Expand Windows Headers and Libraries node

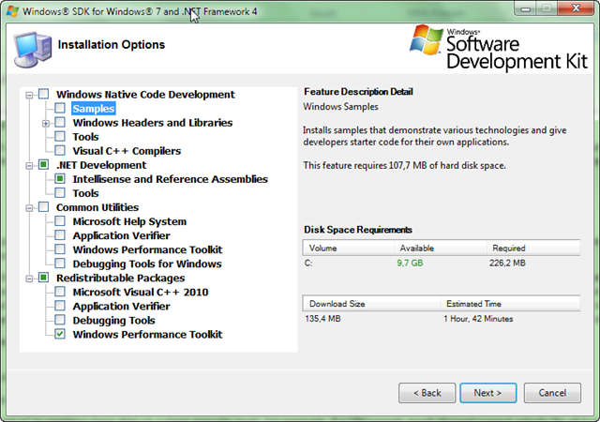click(x=46, y=123)
